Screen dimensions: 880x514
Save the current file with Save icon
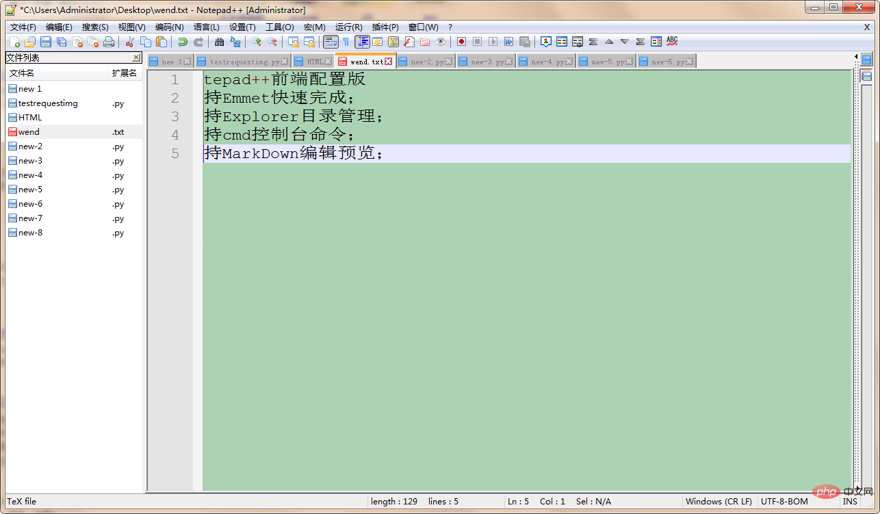tap(45, 42)
